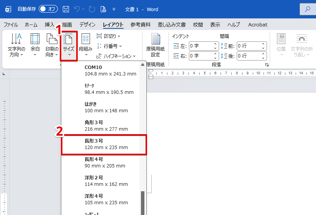Open the 段組み columns tool
Screen dimensions: 316x215
pos(85,45)
